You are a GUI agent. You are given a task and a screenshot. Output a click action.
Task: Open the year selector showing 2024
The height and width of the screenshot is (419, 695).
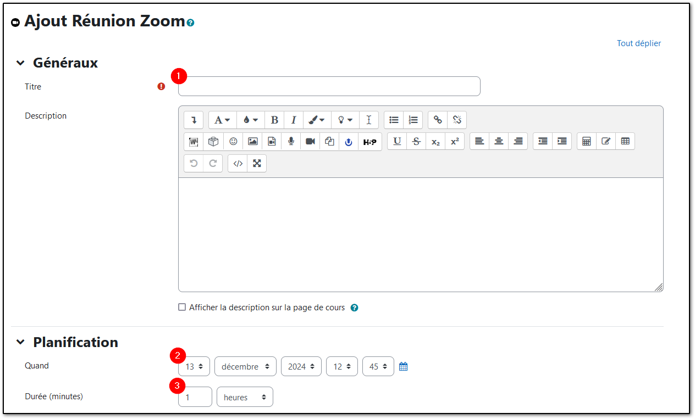tap(301, 366)
